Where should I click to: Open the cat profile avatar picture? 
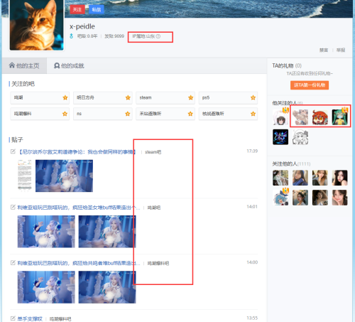point(37,25)
